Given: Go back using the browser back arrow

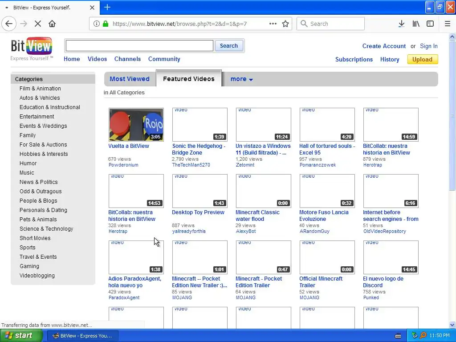Looking at the screenshot, I should click(9, 24).
